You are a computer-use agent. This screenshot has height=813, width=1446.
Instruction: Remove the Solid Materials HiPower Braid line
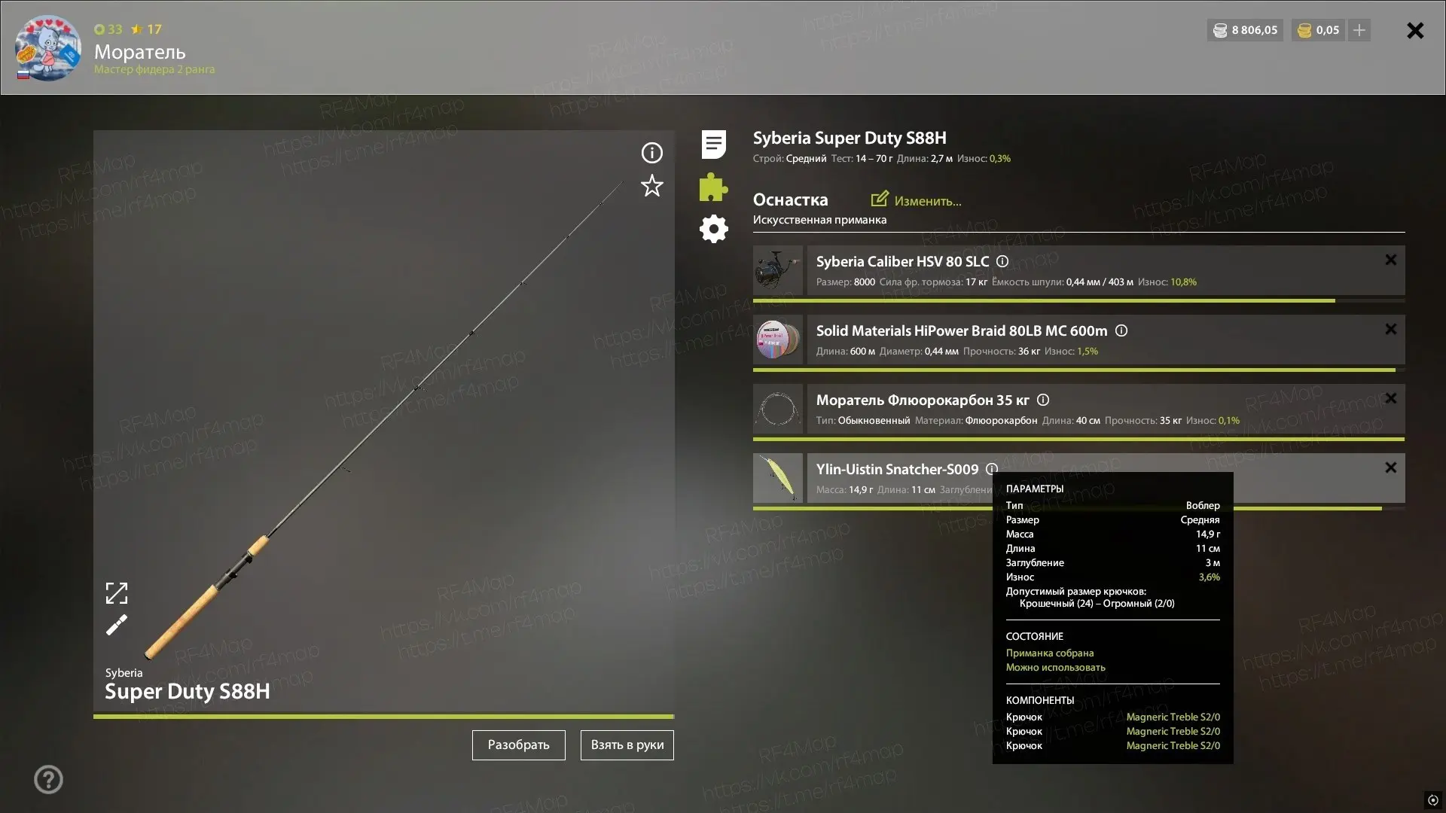coord(1391,329)
